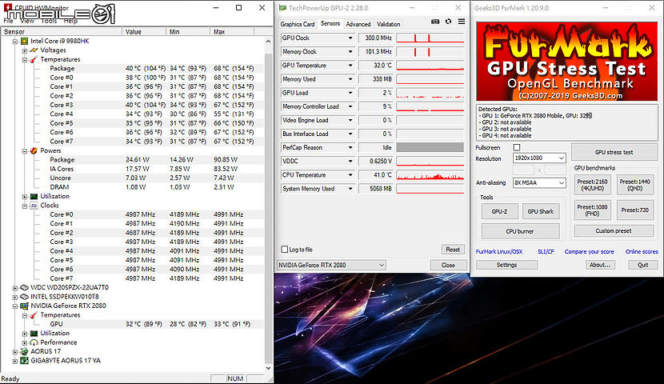Click Value column header in HWMonitor
664x384 pixels.
pyautogui.click(x=144, y=32)
